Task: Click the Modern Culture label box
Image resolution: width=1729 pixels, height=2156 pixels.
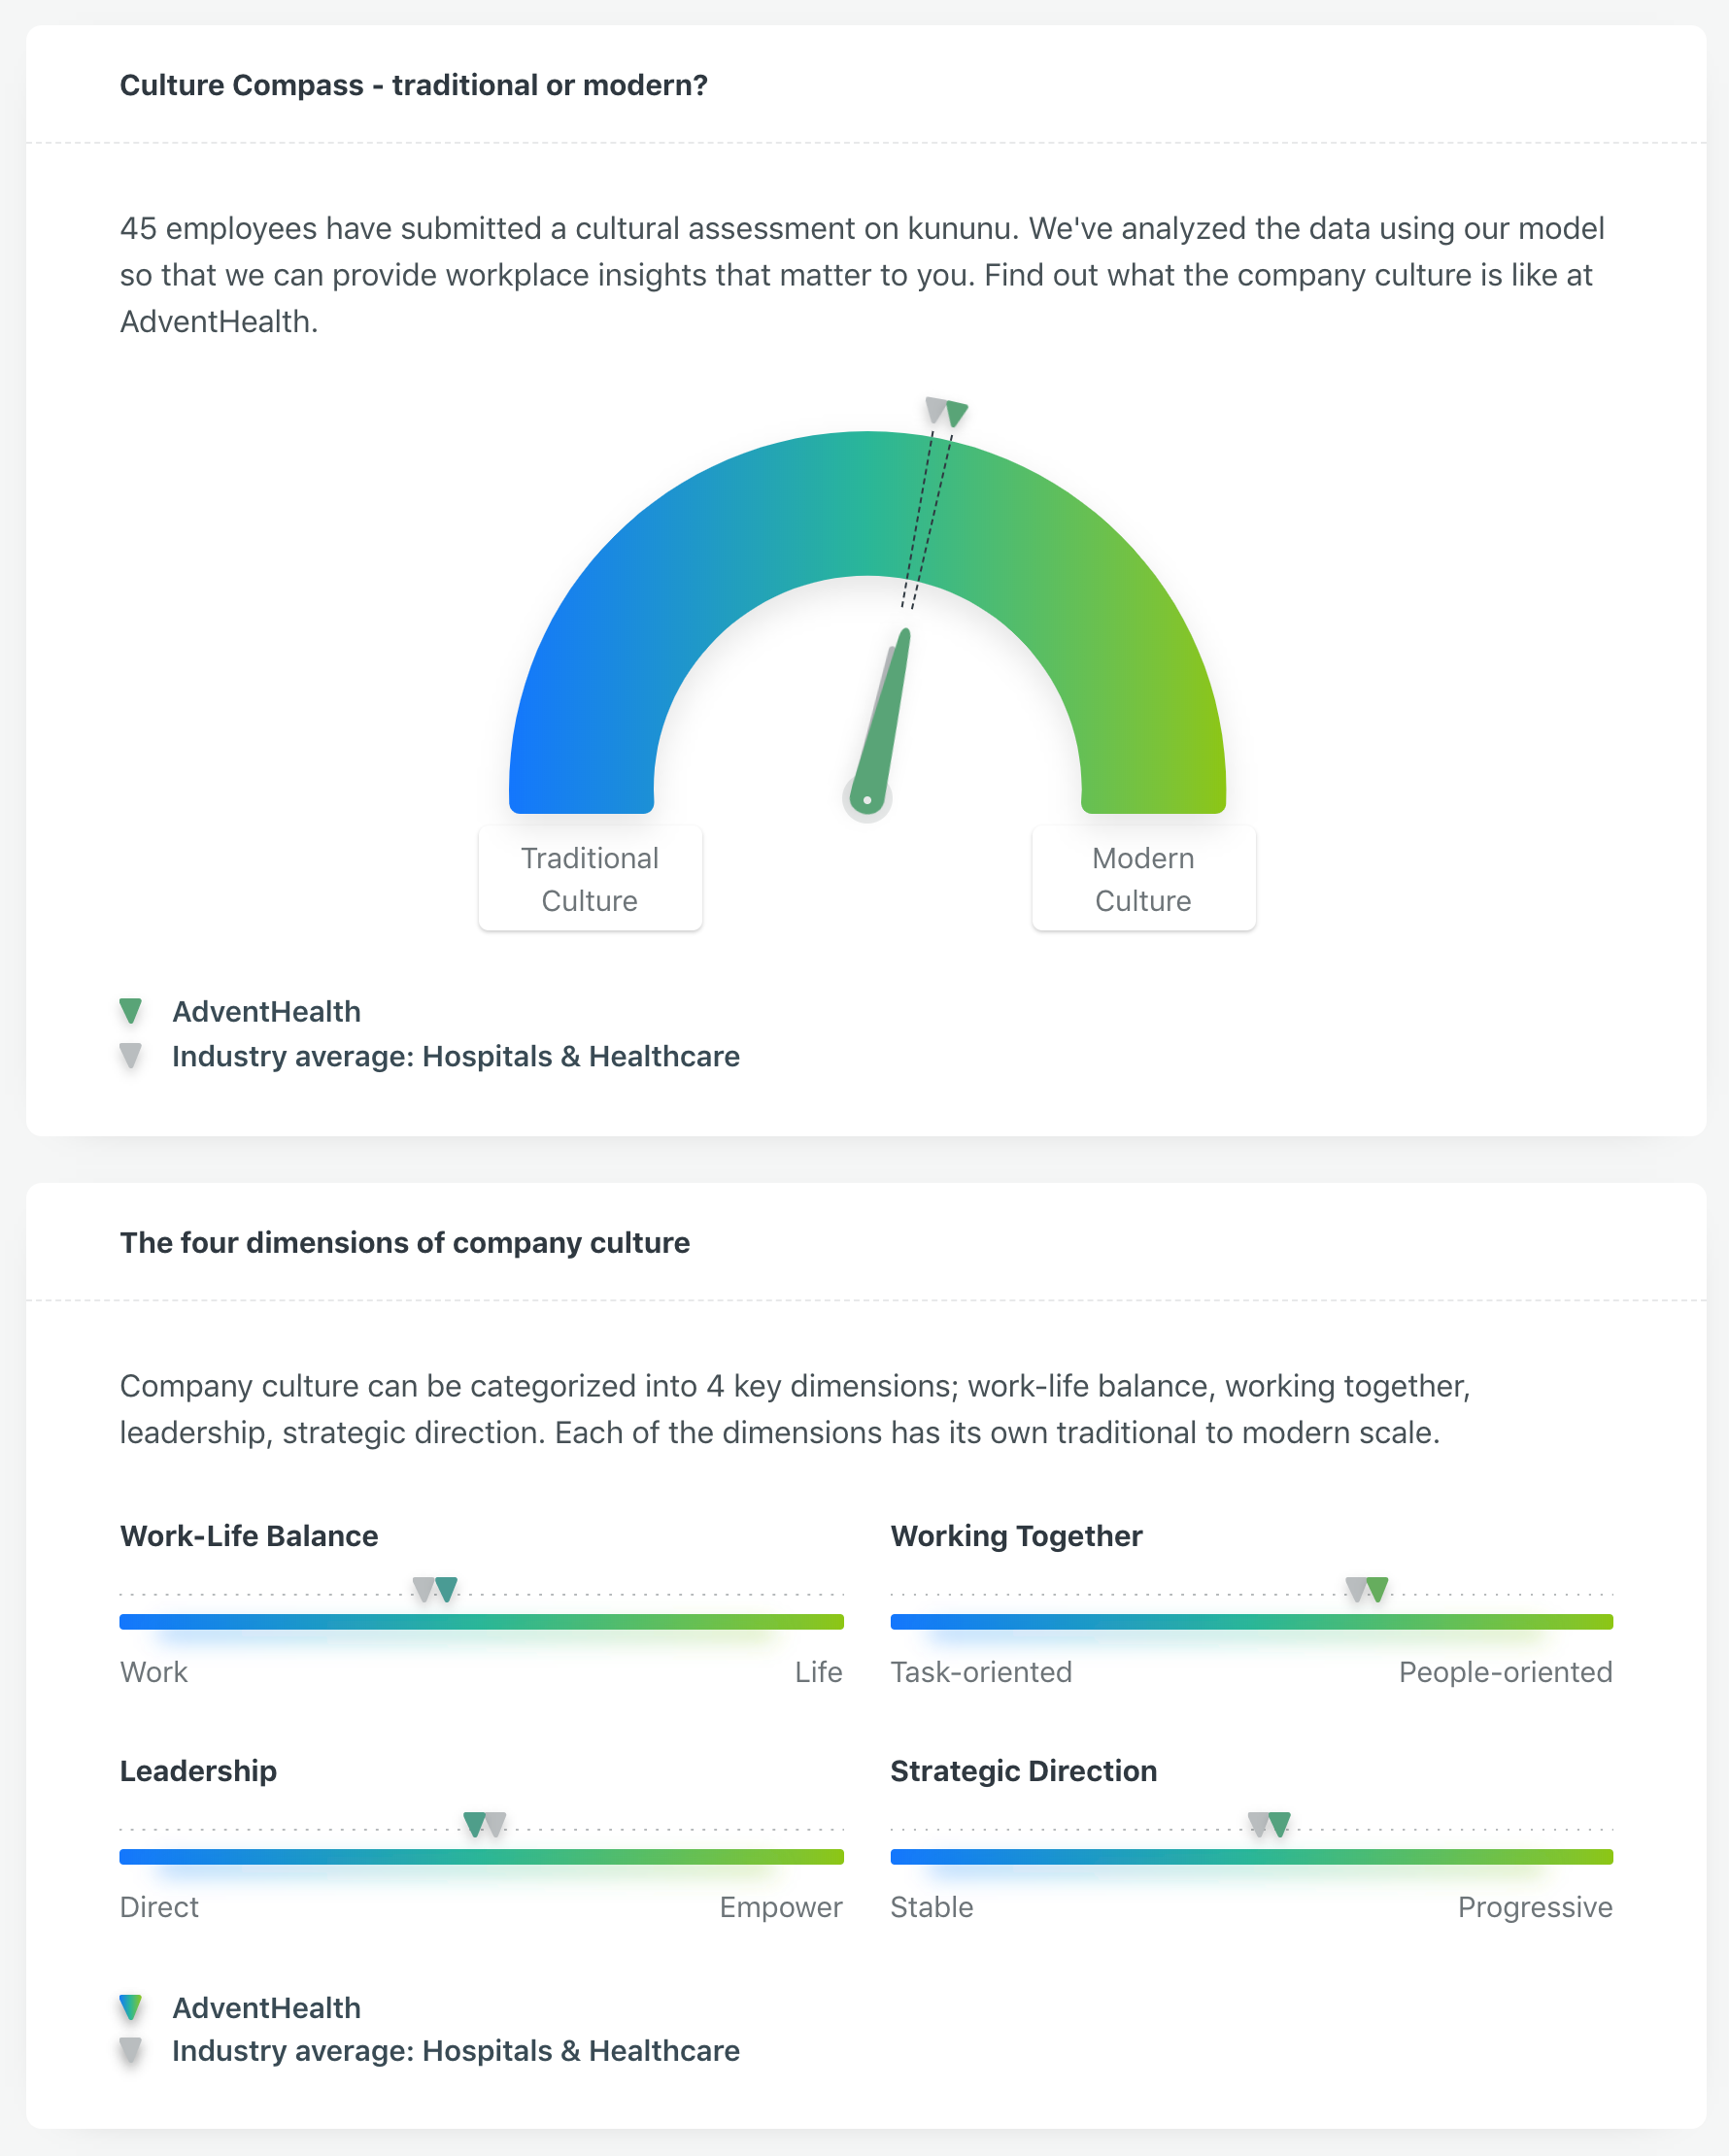Action: pos(1143,879)
